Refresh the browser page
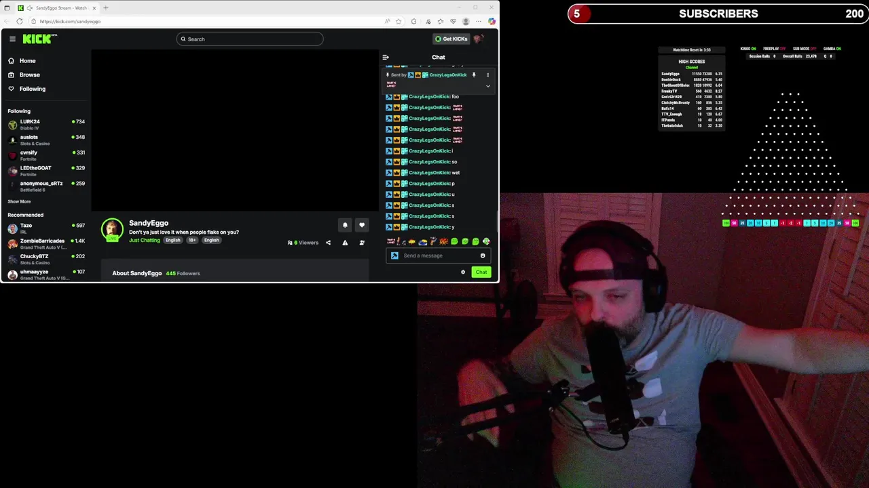The width and height of the screenshot is (869, 488). [20, 21]
